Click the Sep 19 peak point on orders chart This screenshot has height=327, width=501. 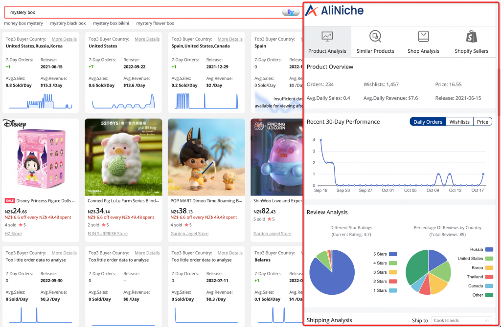(x=321, y=140)
